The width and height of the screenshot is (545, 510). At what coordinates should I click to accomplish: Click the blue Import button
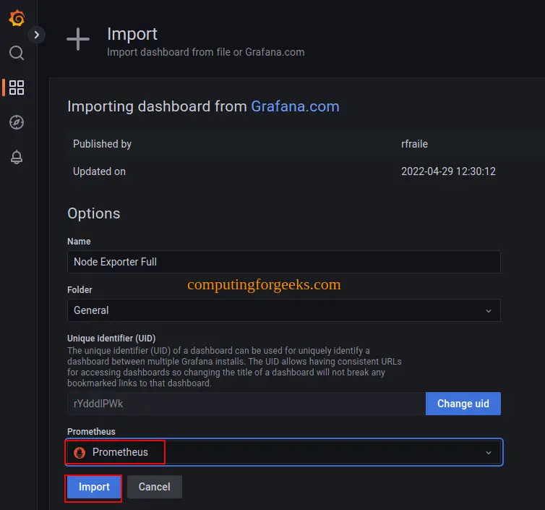pyautogui.click(x=94, y=487)
